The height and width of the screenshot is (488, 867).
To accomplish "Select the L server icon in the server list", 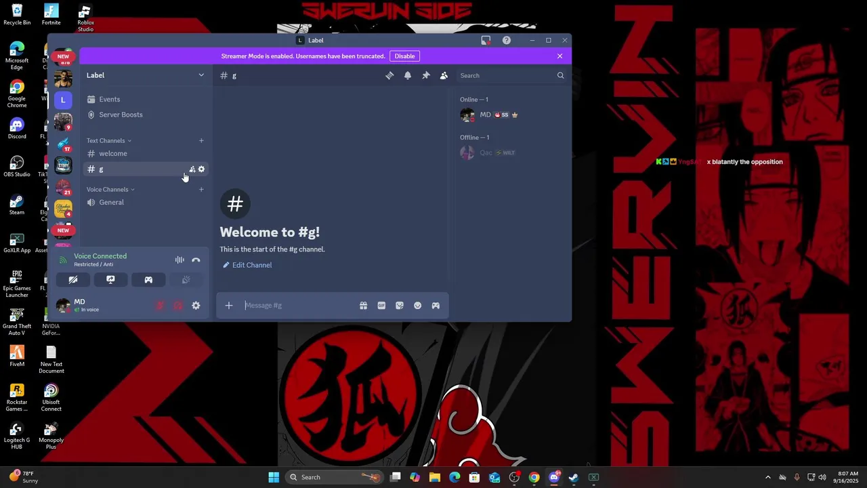I will click(63, 100).
